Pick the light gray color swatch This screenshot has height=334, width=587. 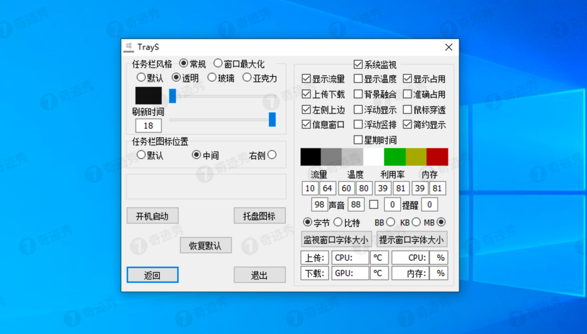352,157
